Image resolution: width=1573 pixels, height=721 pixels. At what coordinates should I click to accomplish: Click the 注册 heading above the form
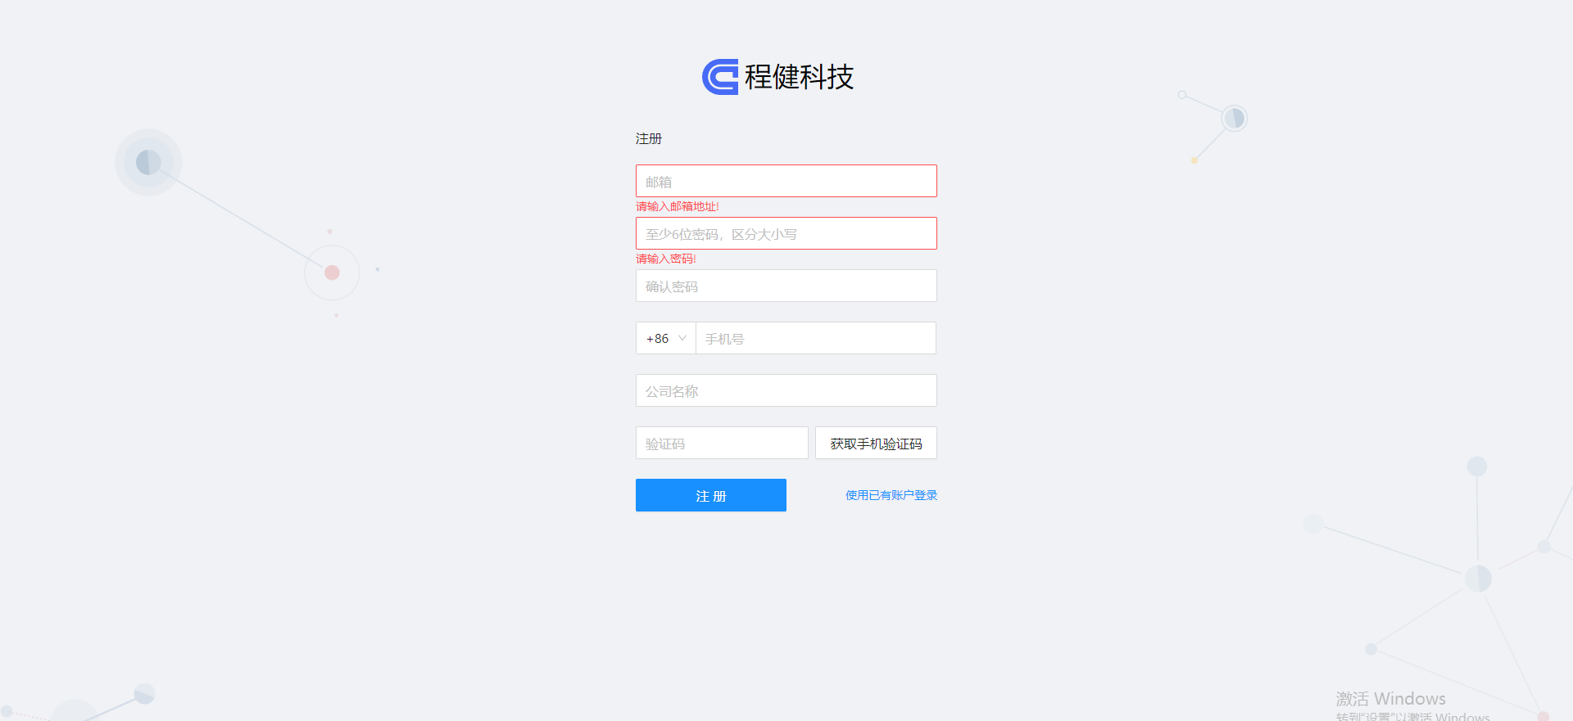click(649, 138)
